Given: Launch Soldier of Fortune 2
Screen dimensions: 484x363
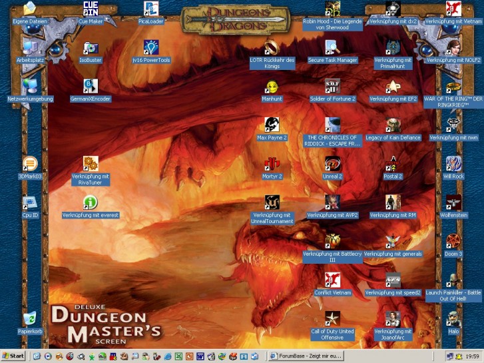Looking at the screenshot, I should coord(332,86).
